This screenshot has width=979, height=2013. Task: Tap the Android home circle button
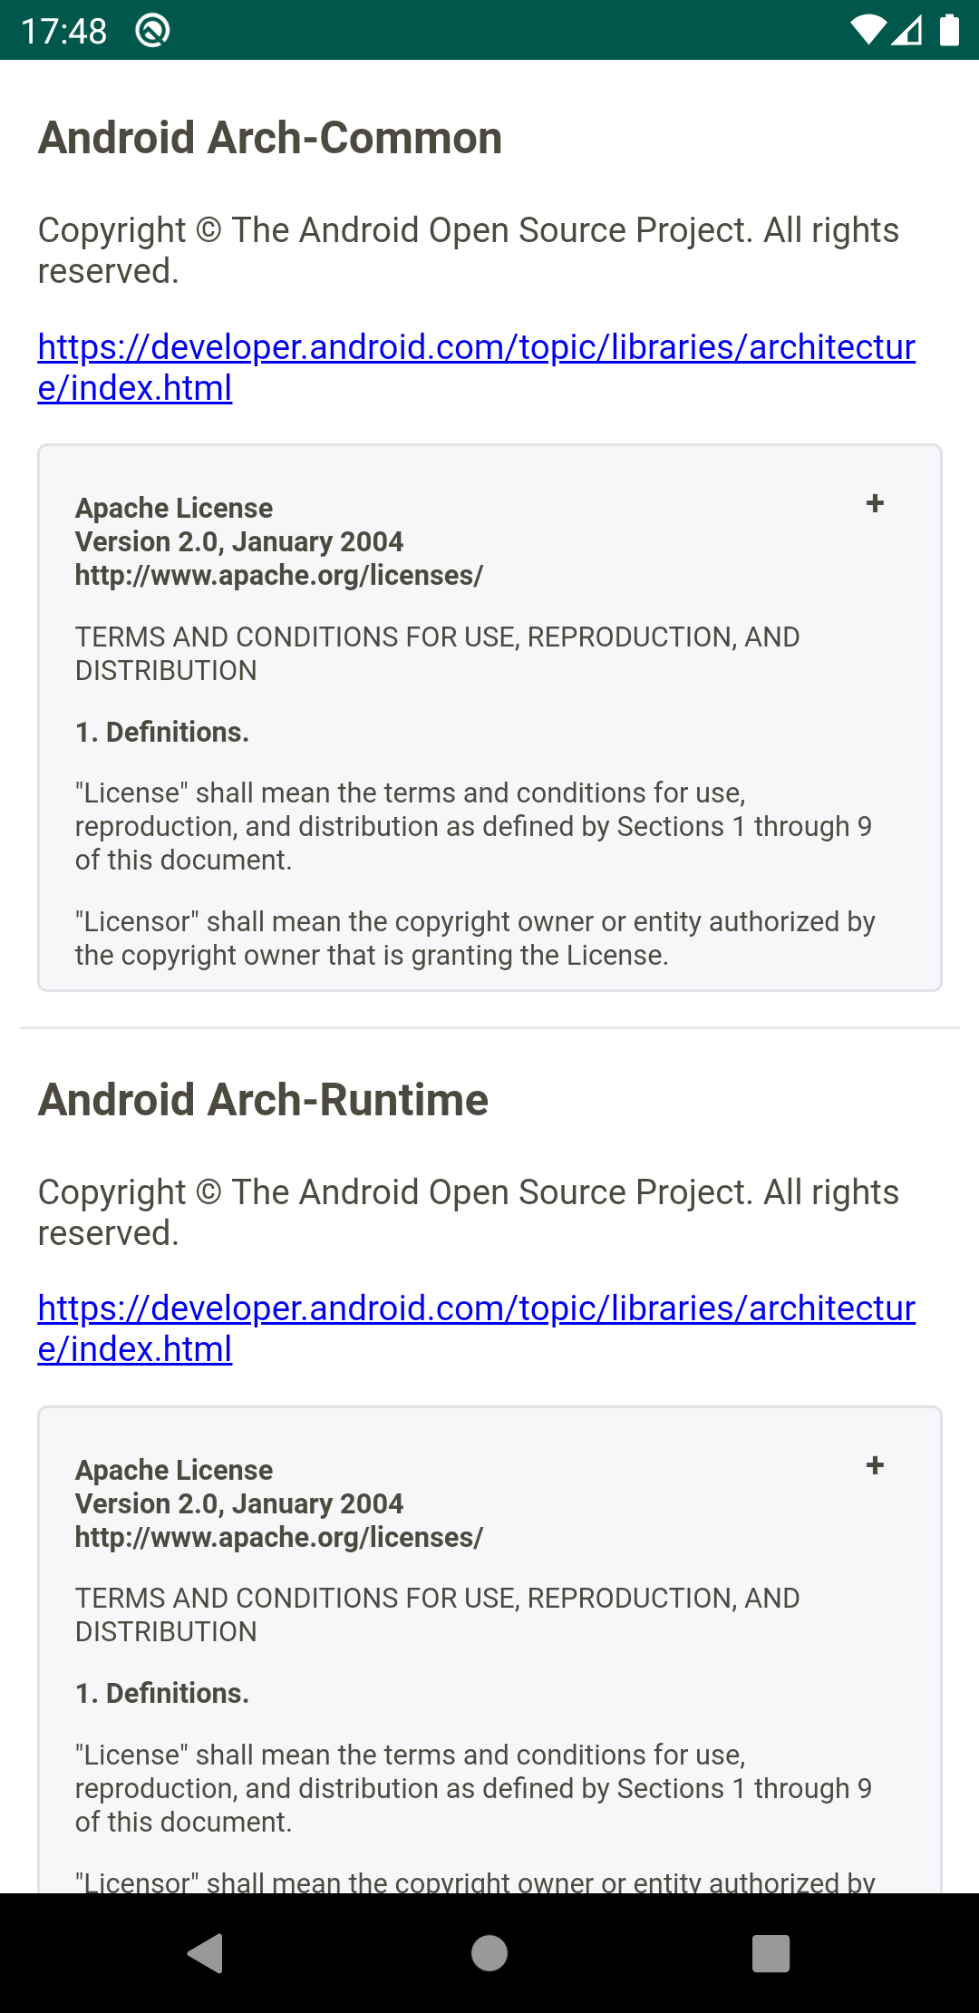tap(489, 1953)
